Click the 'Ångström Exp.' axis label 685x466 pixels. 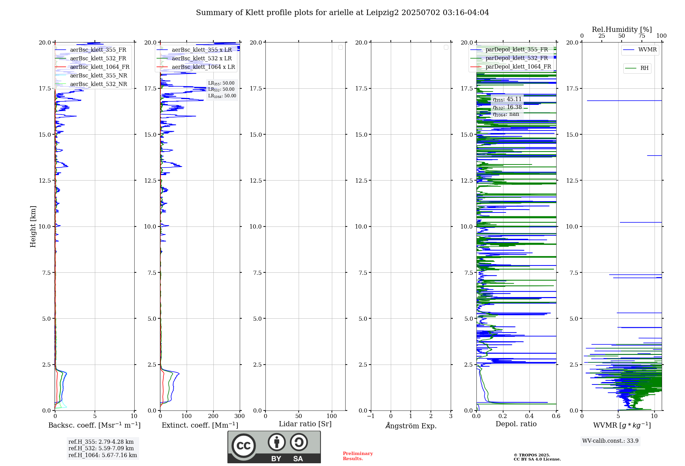point(411,426)
